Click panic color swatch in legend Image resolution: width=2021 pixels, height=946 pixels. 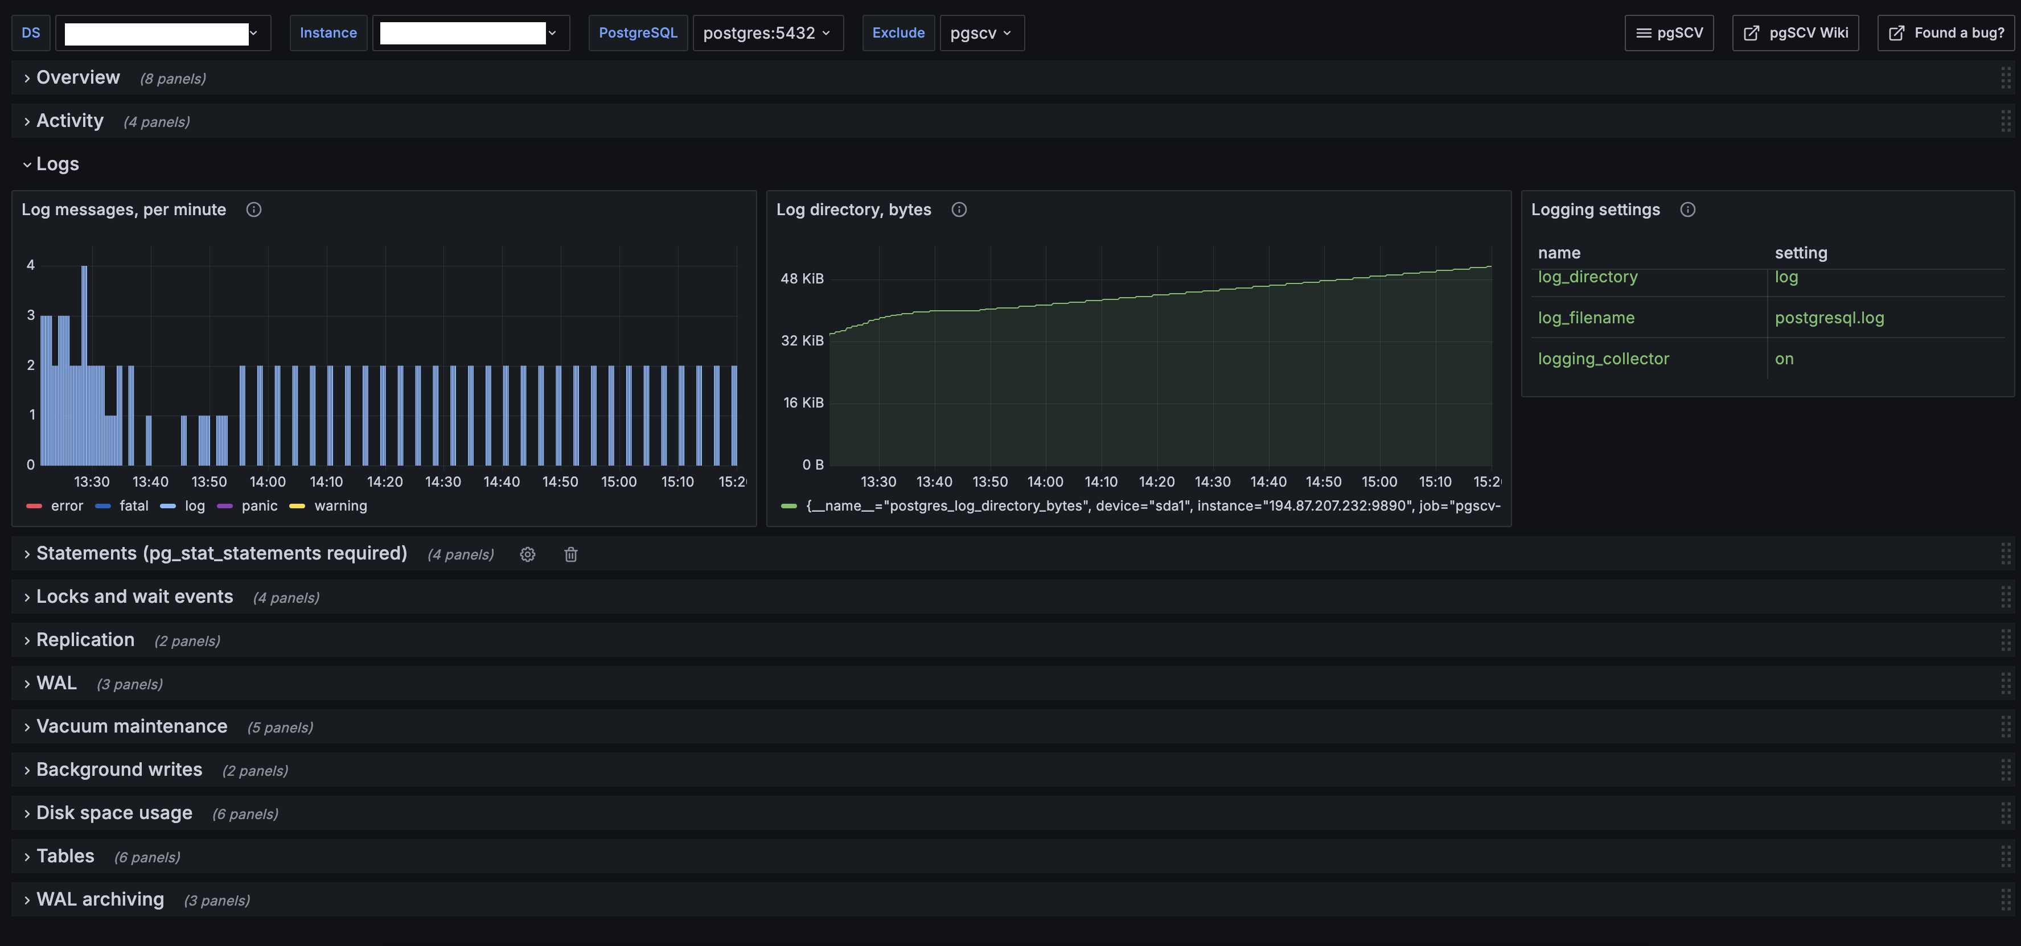tap(225, 506)
